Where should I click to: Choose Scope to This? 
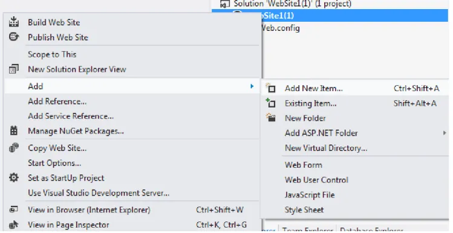52,54
